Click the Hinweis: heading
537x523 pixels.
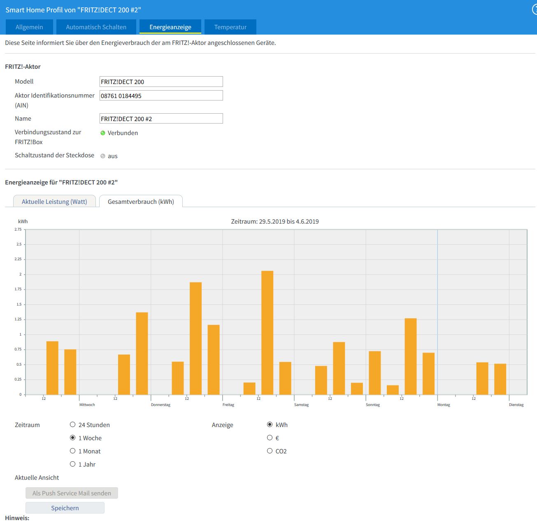click(x=17, y=518)
